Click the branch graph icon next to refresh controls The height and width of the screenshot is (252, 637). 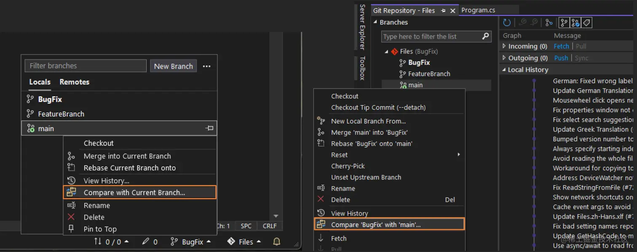coord(549,23)
